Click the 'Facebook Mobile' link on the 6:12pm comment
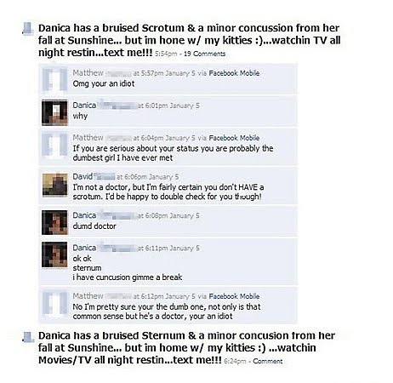The height and width of the screenshot is (383, 393). tap(234, 296)
